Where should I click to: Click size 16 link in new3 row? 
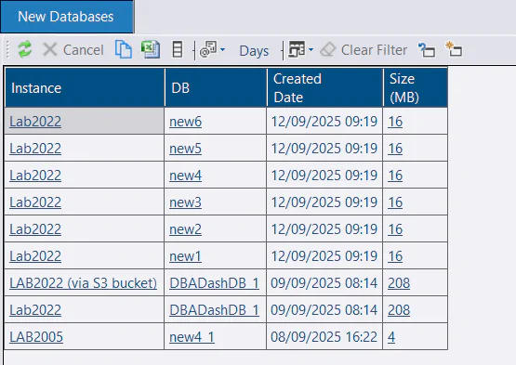tap(395, 202)
